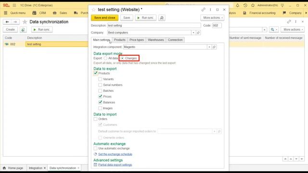Viewport: 308px width, 173px height.
Task: Click the Description column header
Action: click(x=35, y=38)
